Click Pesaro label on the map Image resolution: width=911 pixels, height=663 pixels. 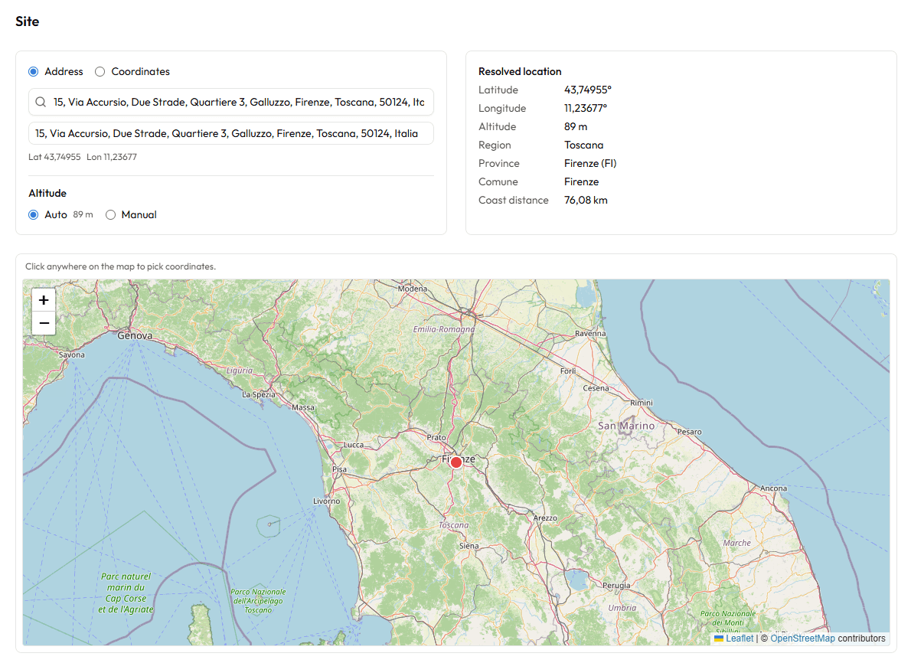click(690, 433)
